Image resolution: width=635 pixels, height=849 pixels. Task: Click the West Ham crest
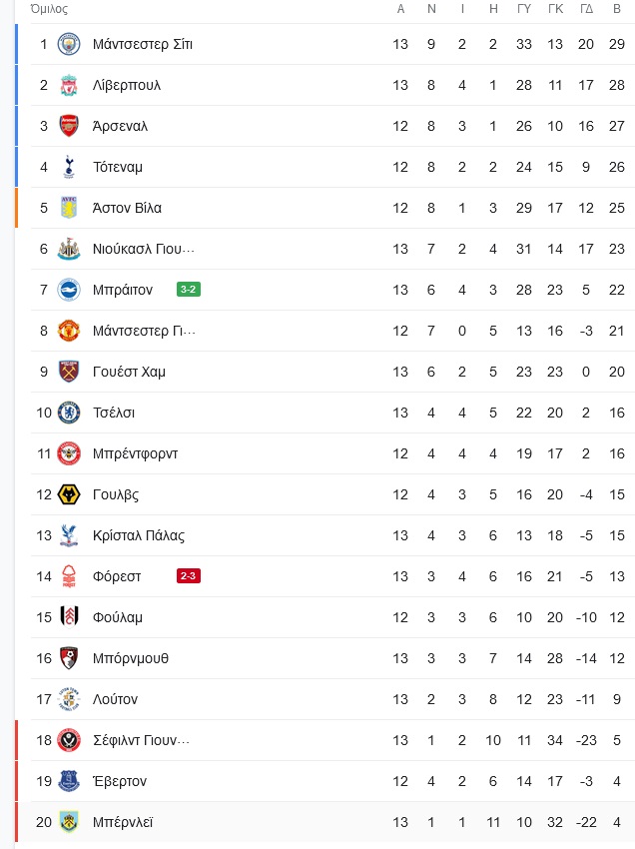(x=69, y=372)
